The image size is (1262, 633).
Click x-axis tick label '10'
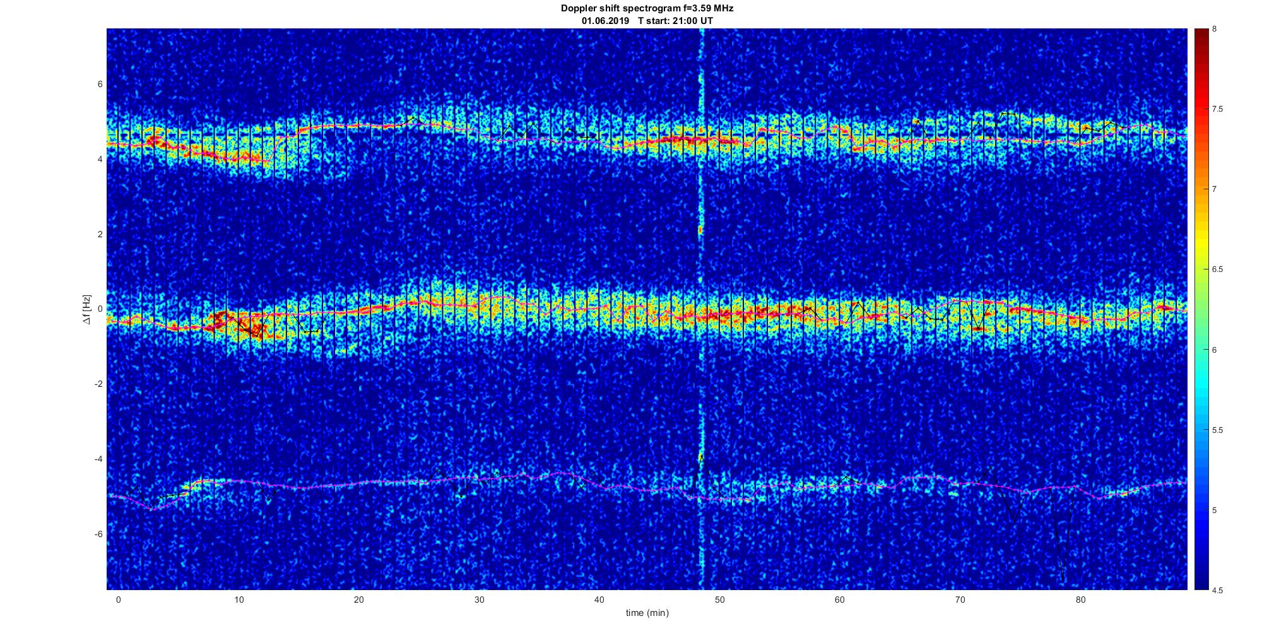pos(239,600)
